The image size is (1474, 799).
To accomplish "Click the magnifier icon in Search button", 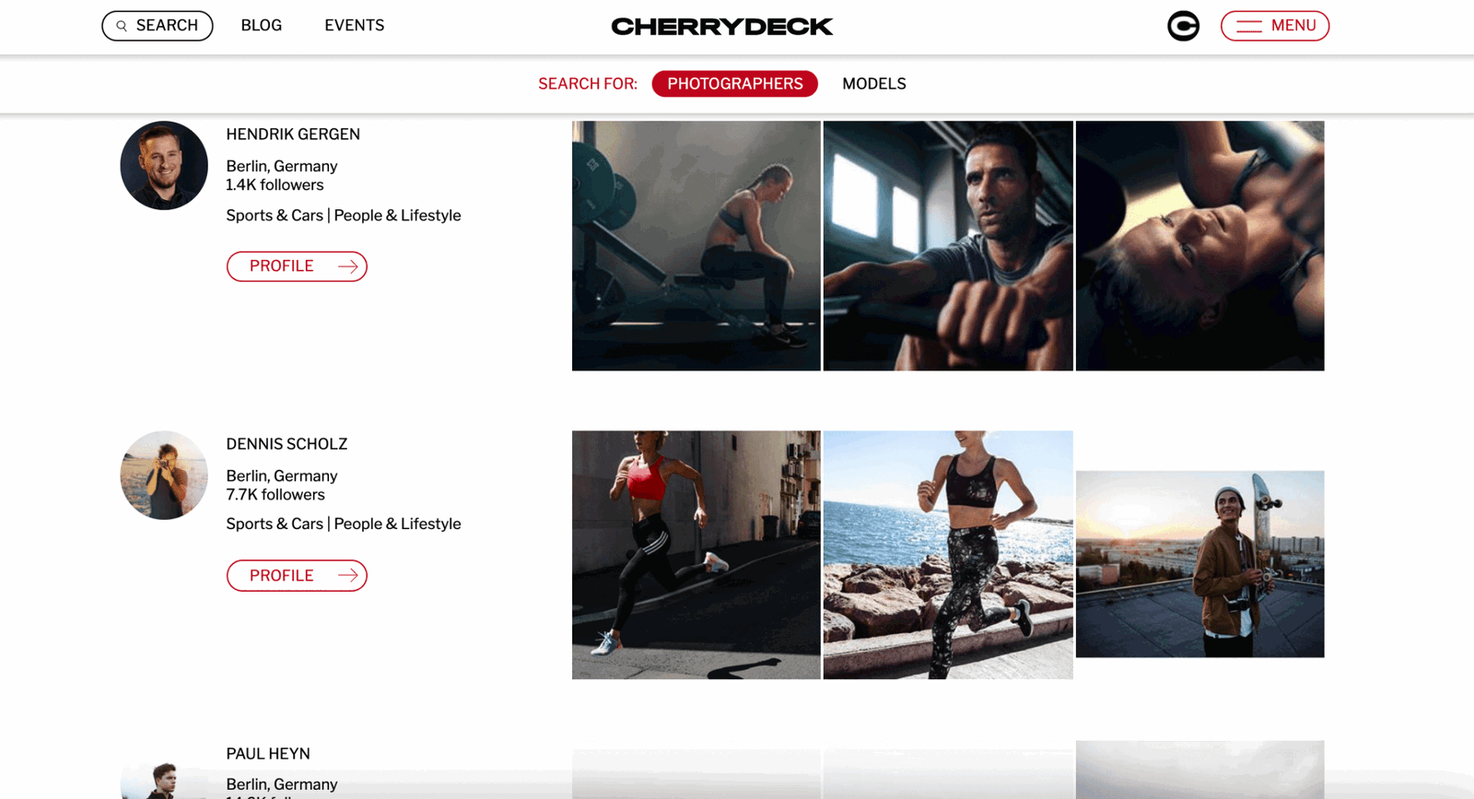I will [122, 26].
